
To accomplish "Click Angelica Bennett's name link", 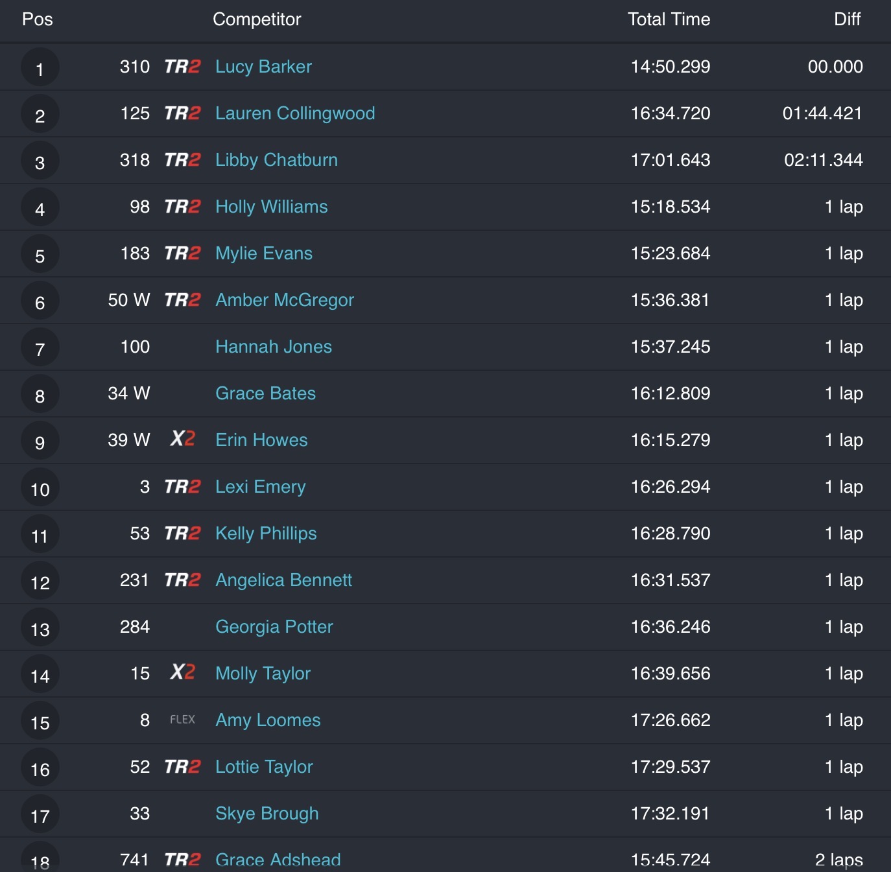I will (x=283, y=580).
